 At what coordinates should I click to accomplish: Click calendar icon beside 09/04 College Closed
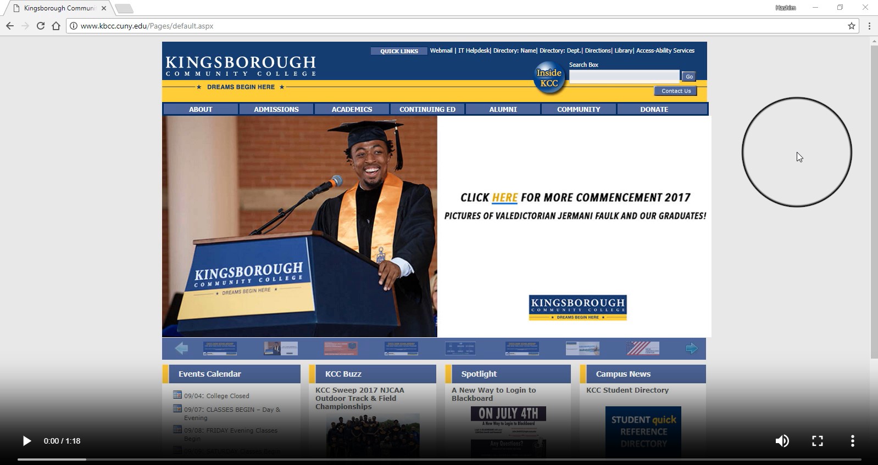pyautogui.click(x=177, y=394)
